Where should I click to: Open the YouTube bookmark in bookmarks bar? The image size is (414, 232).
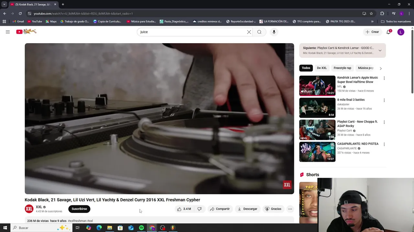coord(35,22)
